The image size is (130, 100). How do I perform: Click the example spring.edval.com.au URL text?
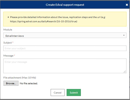(x=44, y=21)
